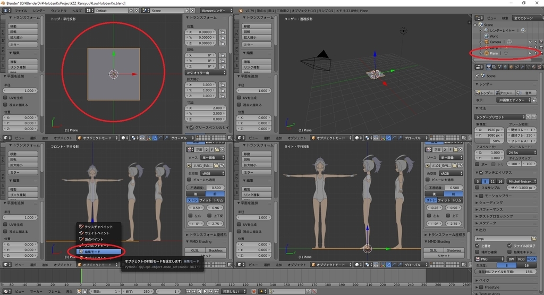Viewport: 544px width, 295px height.
Task: Open the Object tab (orange cube) in properties
Action: [x=511, y=66]
